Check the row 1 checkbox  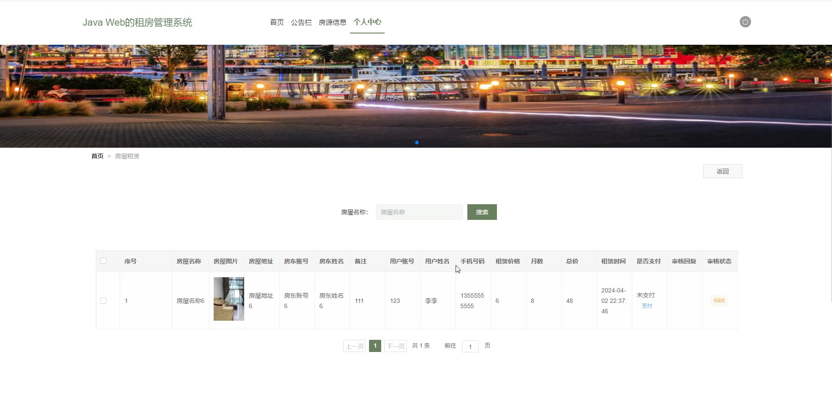tap(104, 301)
